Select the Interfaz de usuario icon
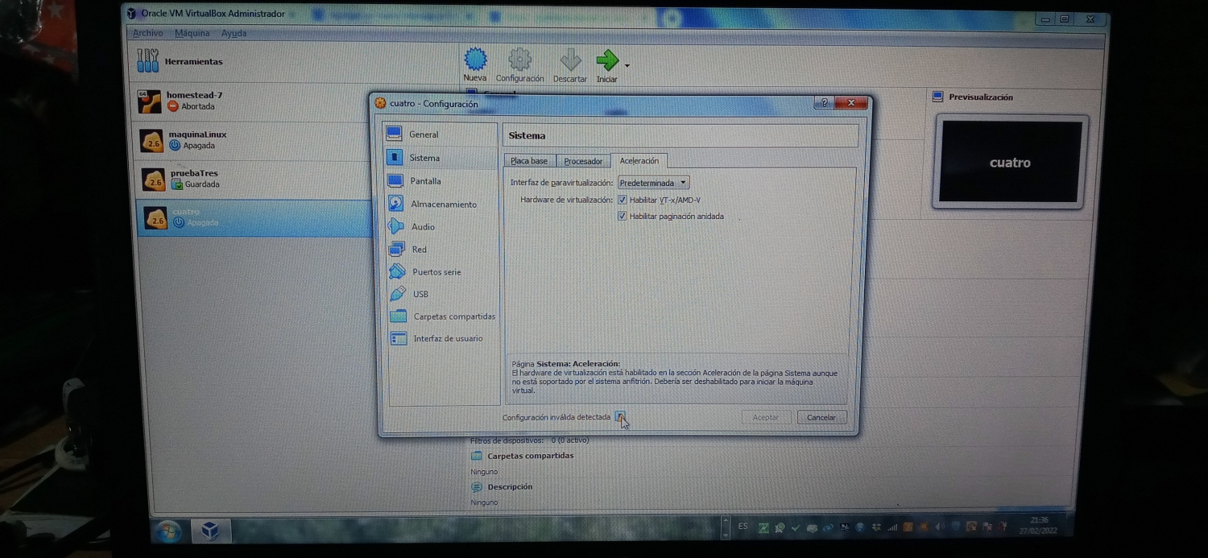Image resolution: width=1208 pixels, height=558 pixels. pos(398,338)
